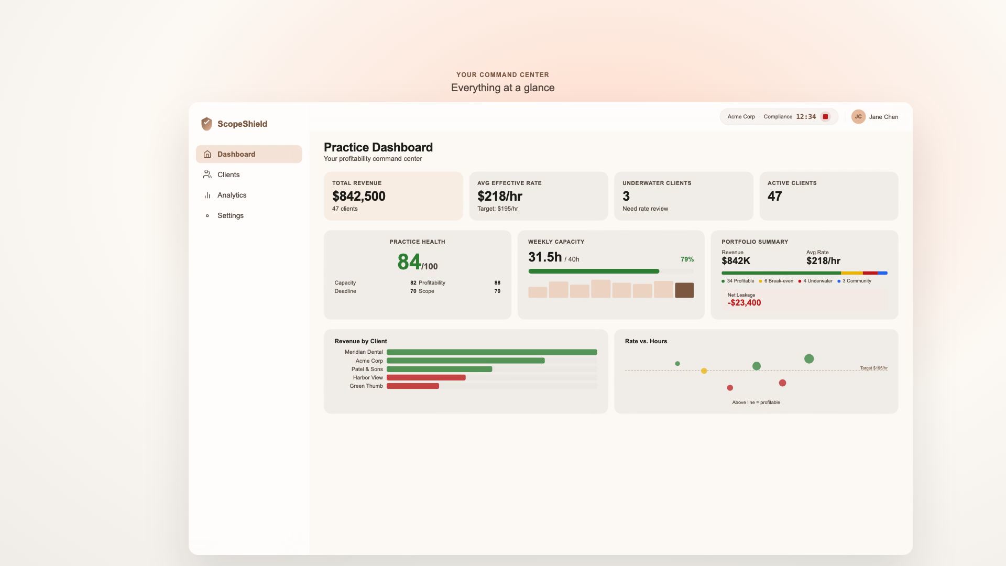Select the Harbor View revenue bar
This screenshot has height=566, width=1006.
426,377
